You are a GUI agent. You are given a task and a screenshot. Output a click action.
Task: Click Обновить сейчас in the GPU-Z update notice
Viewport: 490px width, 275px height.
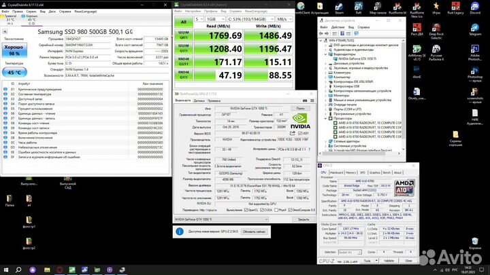tap(254, 232)
